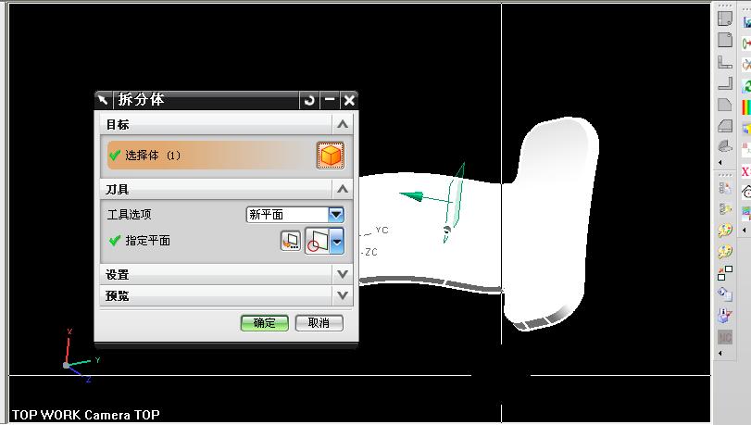Image resolution: width=751 pixels, height=425 pixels.
Task: Open the plane type dropdown arrow
Action: pos(337,241)
